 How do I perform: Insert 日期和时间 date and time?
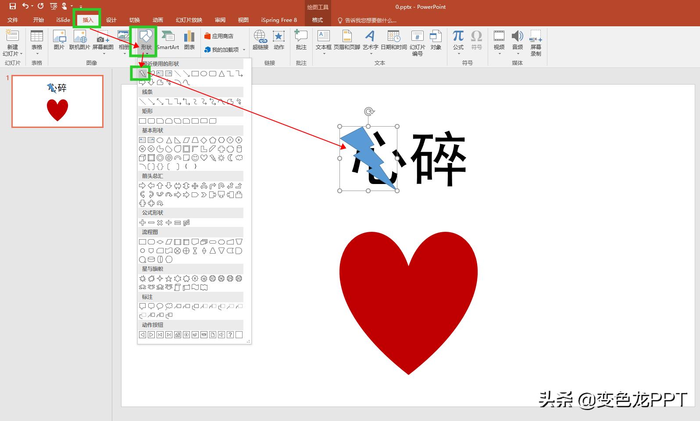coord(394,40)
